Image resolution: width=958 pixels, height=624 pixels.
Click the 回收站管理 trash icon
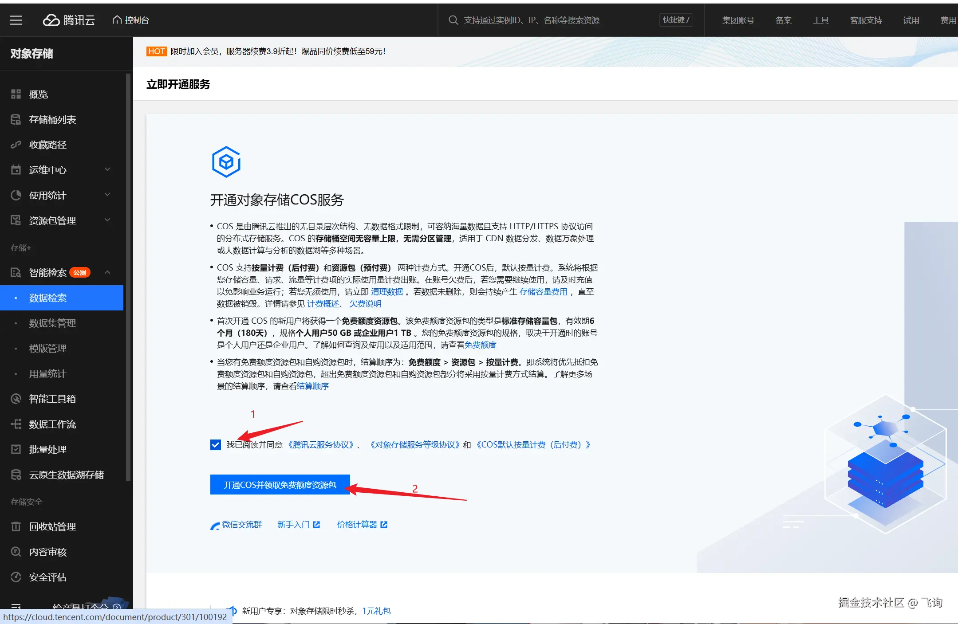tap(16, 526)
